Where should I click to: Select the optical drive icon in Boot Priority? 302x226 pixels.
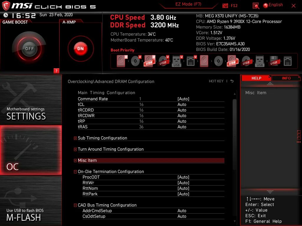coord(136,61)
